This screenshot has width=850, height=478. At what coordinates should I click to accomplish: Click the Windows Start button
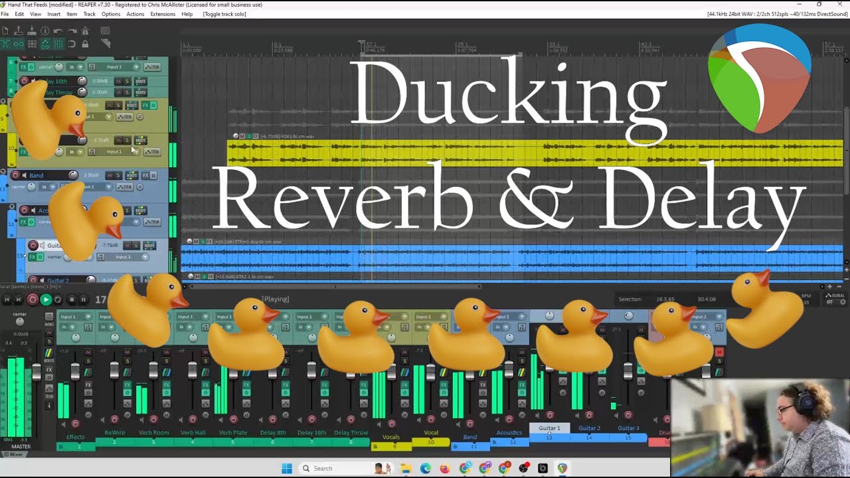[287, 468]
